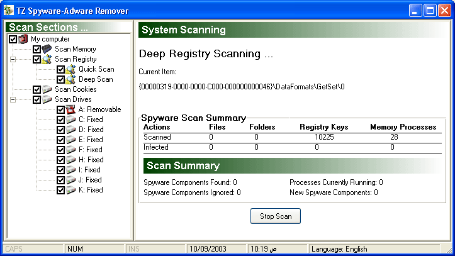Select the Scan Cookies tree label

pos(76,89)
